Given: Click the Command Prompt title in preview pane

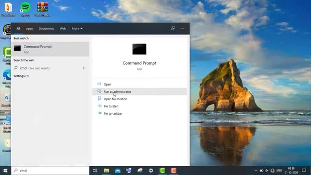Looking at the screenshot, I should click(x=139, y=63).
